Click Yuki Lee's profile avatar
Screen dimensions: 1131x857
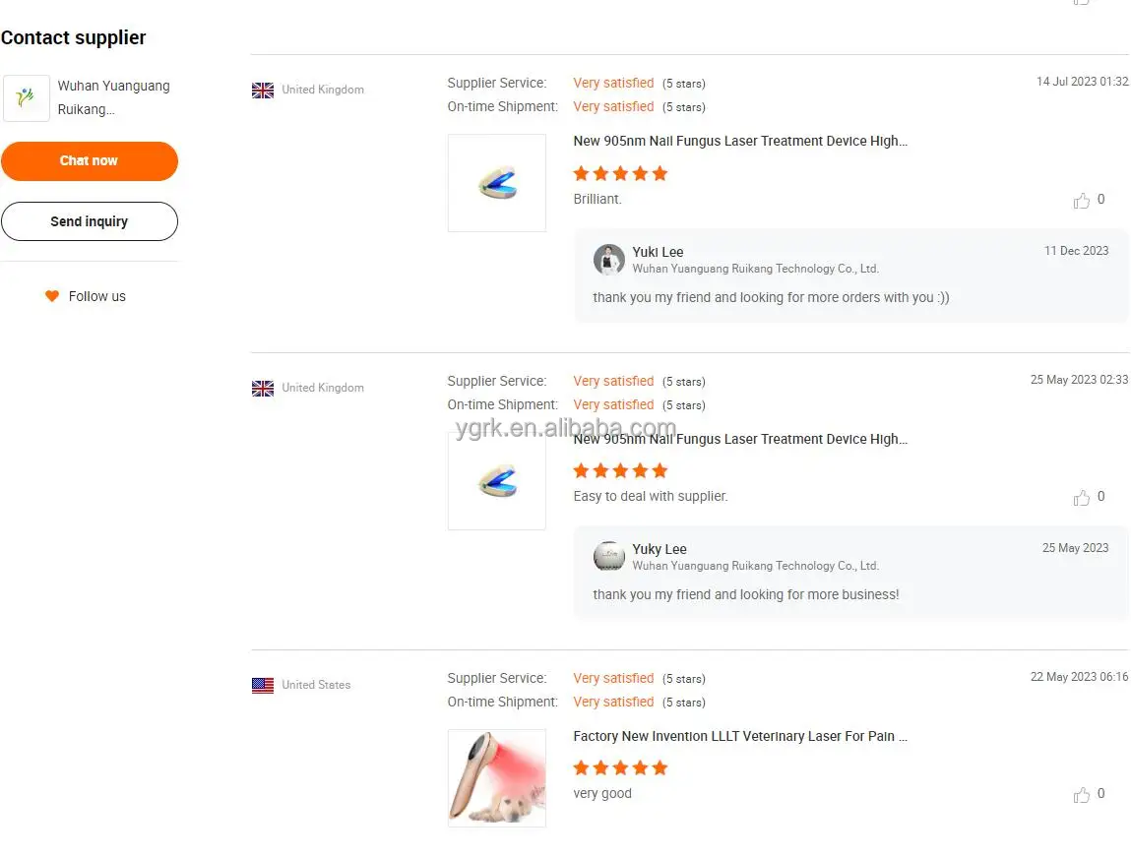pos(609,260)
